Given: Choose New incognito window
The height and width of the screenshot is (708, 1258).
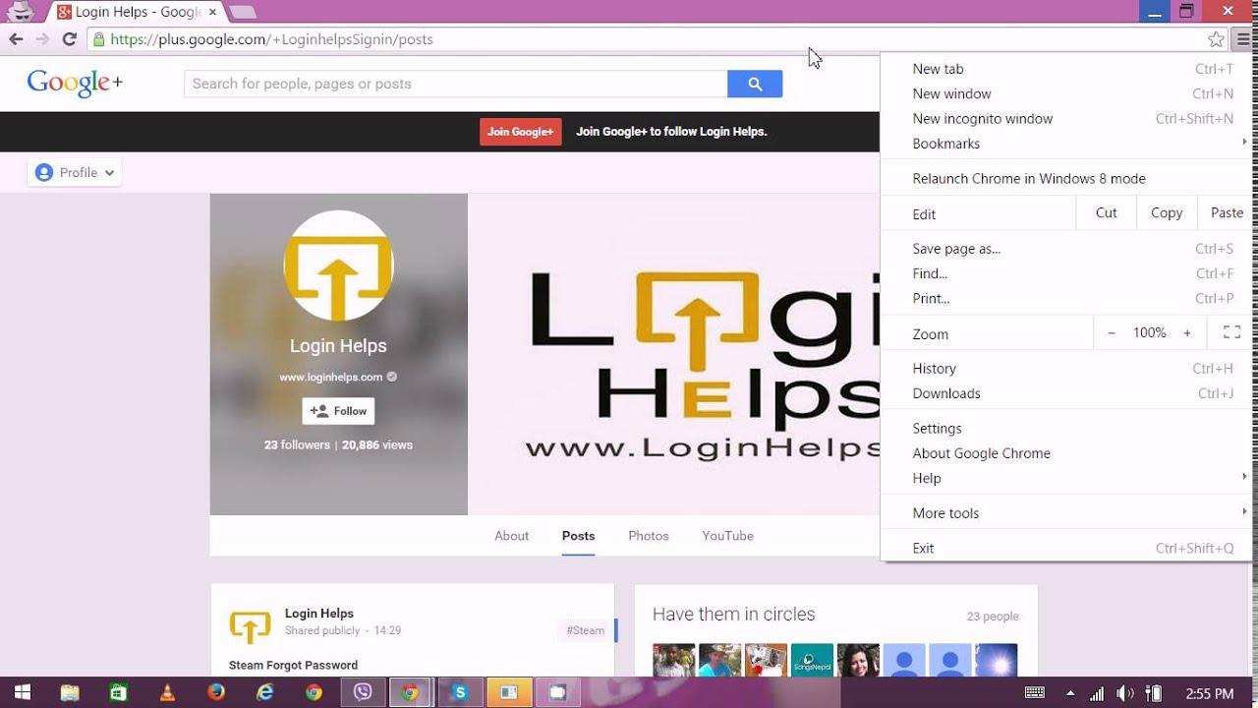Looking at the screenshot, I should tap(1066, 119).
